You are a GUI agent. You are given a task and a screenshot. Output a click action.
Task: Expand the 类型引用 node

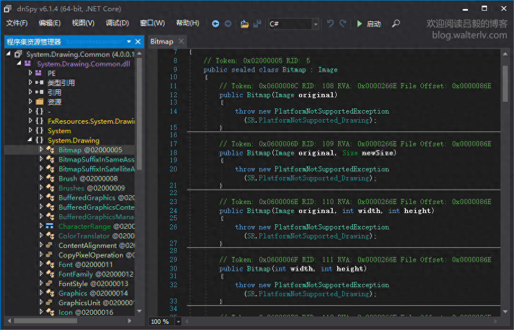click(x=30, y=82)
